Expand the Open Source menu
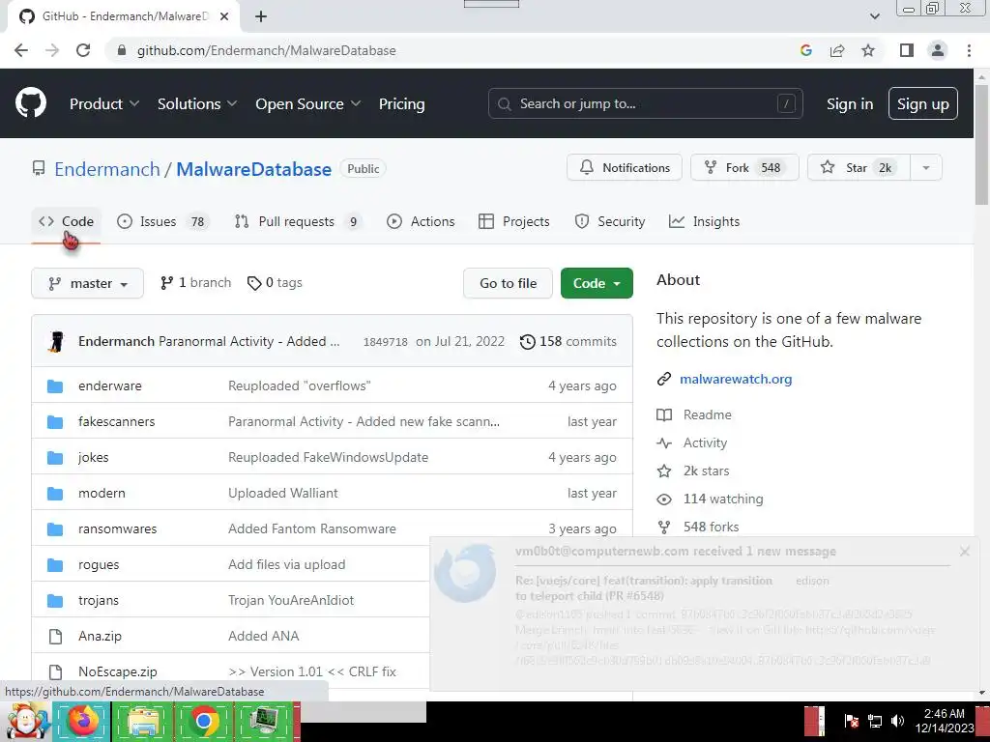Screen dimensions: 990x742 [308, 104]
